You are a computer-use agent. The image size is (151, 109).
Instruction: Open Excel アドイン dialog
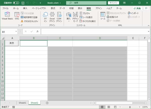pyautogui.click(x=52, y=17)
